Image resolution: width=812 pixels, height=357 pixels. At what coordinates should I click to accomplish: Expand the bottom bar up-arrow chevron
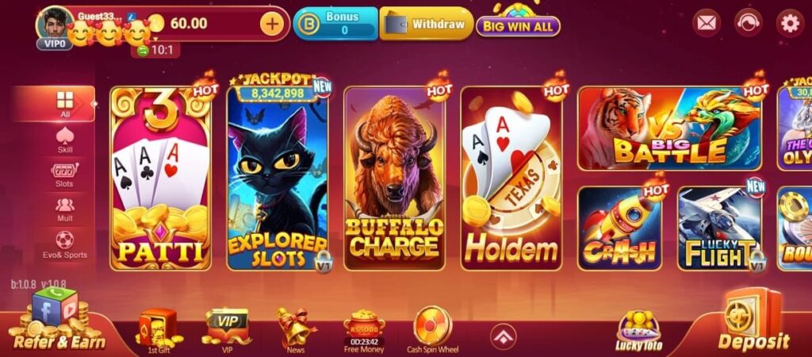504,337
